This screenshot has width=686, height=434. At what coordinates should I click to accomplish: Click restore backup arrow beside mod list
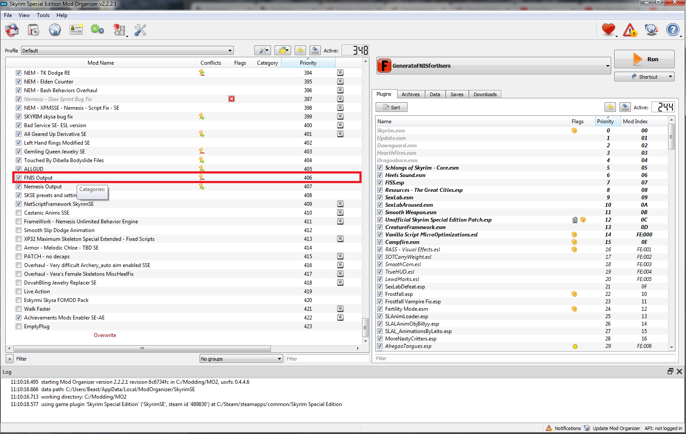pyautogui.click(x=300, y=50)
